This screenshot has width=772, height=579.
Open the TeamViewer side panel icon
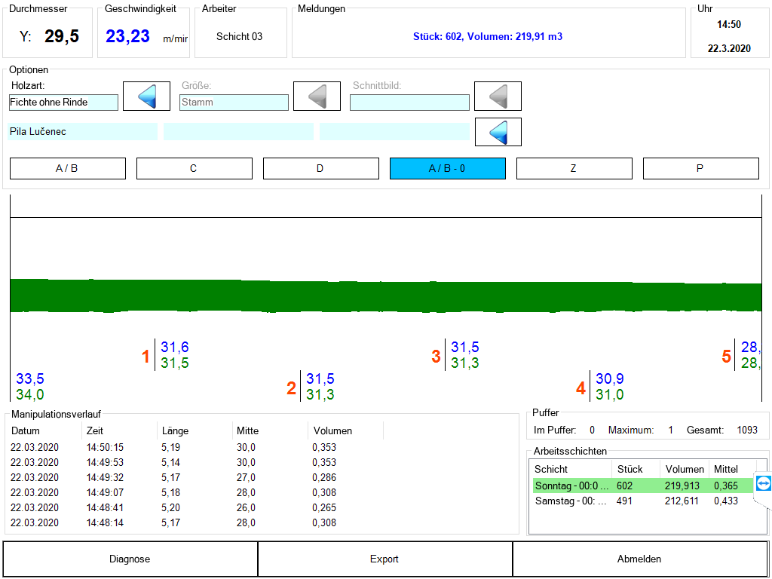[x=763, y=483]
